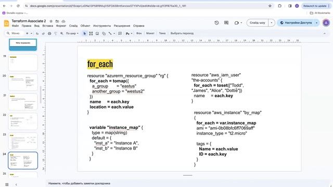Screen dimensions: 333x187
Task: Click the Фон background button
Action: [x=139, y=33]
